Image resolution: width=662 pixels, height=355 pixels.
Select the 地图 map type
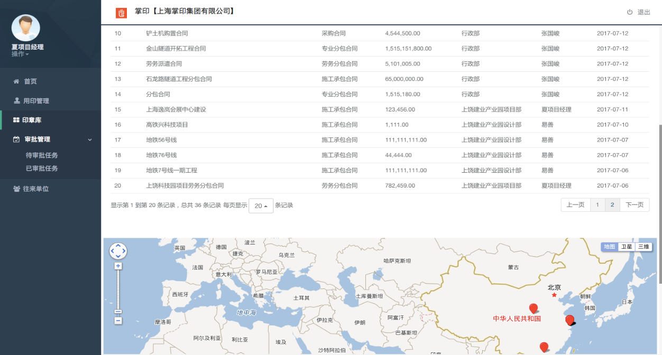(x=610, y=247)
